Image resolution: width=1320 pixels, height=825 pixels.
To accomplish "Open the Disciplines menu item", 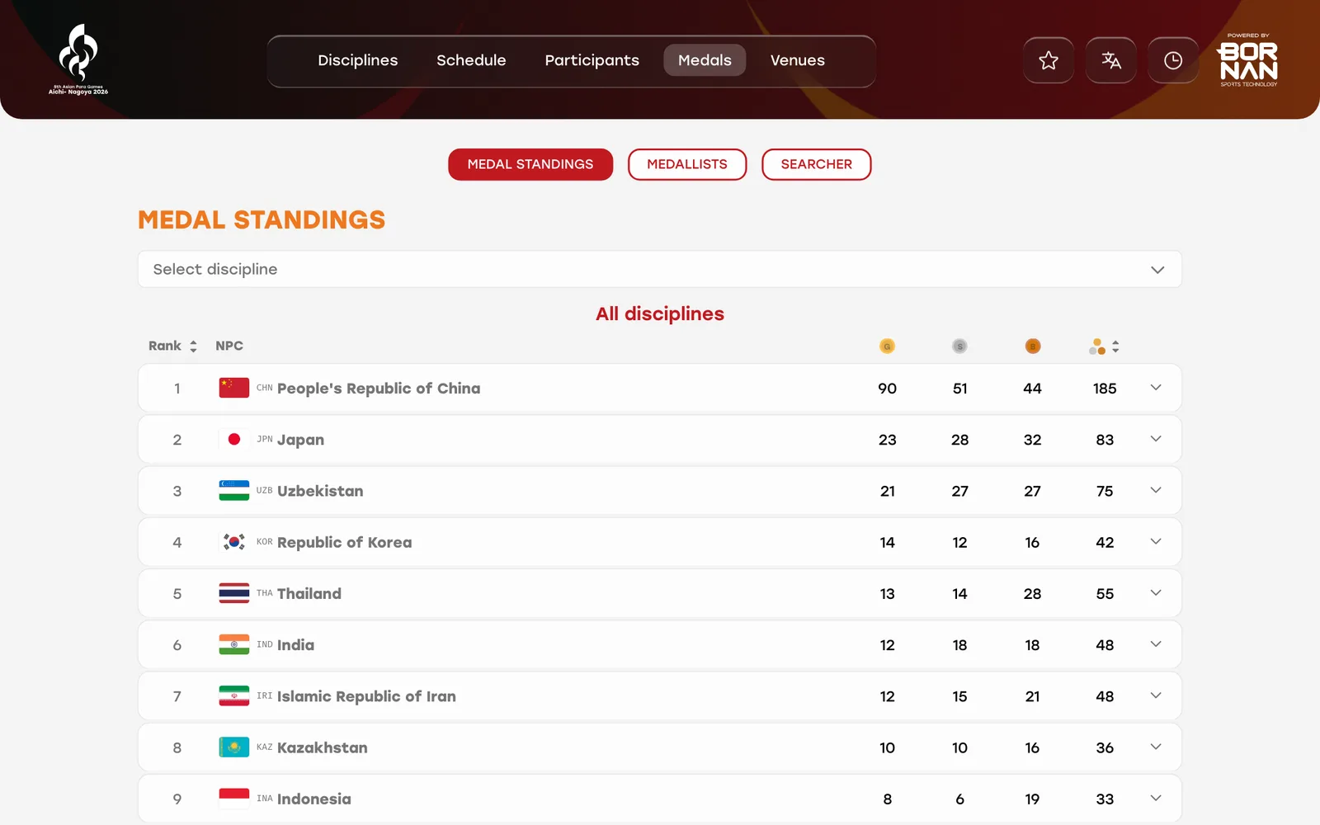I will [x=358, y=60].
